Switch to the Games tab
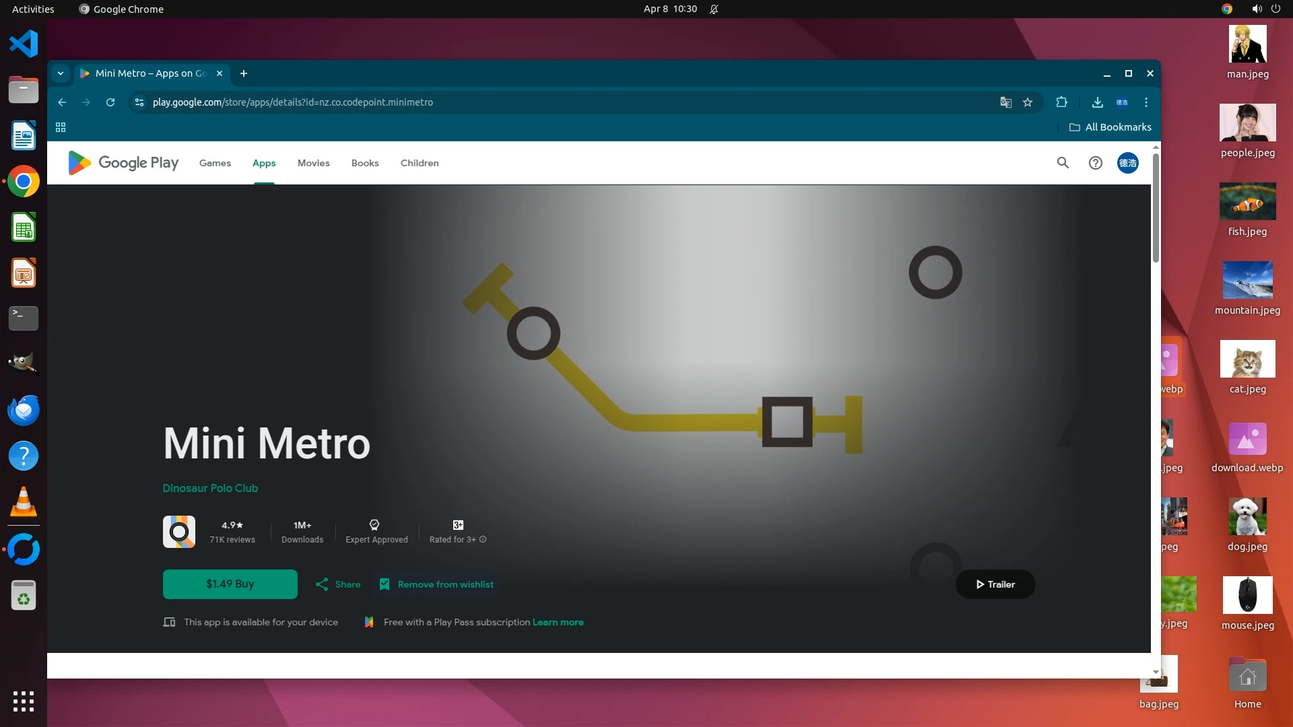 point(215,163)
